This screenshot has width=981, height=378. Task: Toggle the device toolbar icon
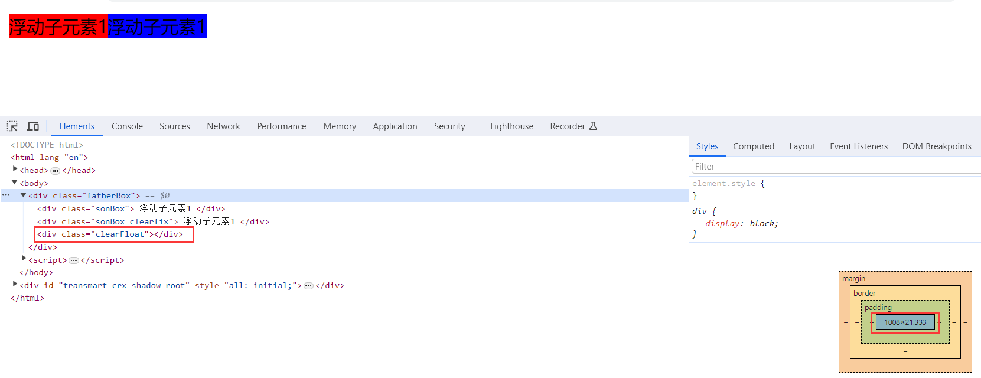[33, 126]
